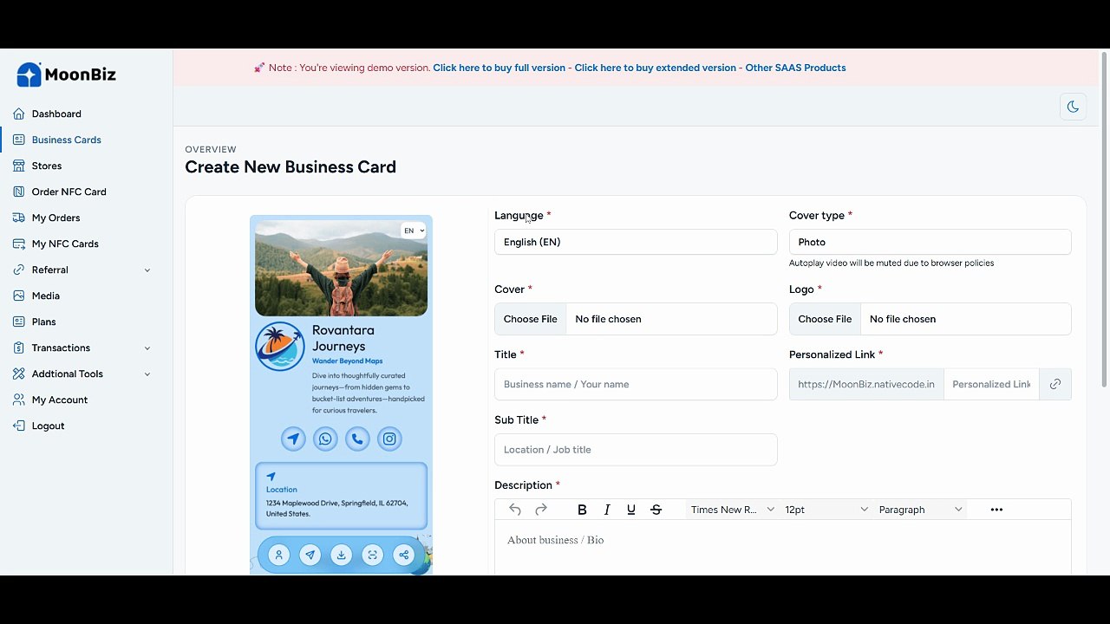Click the Dashboard home icon

(19, 114)
